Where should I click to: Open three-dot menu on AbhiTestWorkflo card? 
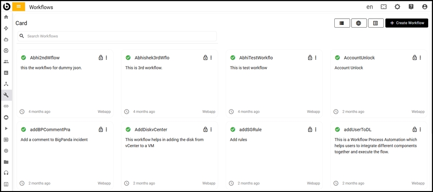[316, 58]
